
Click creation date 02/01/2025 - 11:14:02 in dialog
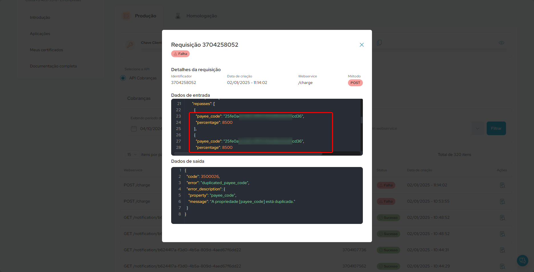click(x=247, y=83)
